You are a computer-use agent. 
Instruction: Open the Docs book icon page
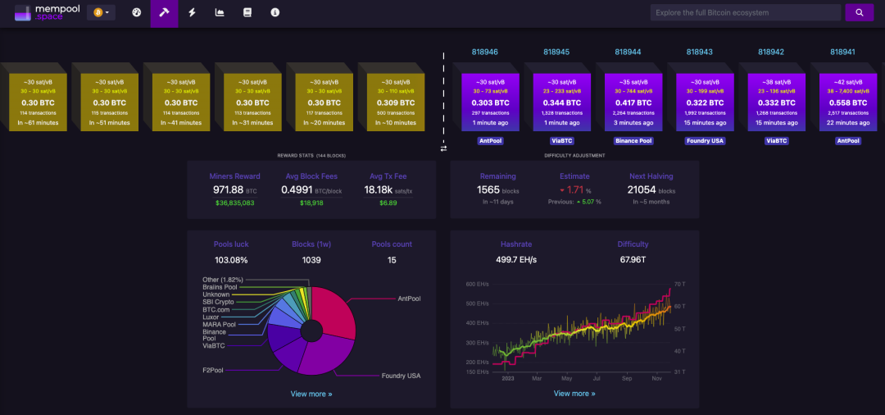pos(247,13)
